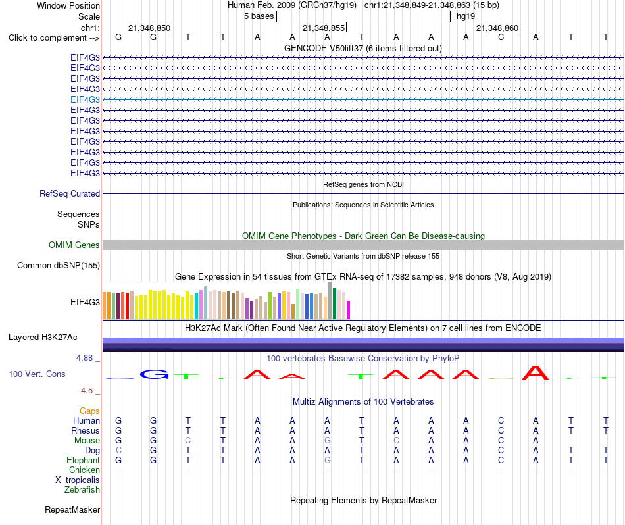Click the tallest gray GTEx expression bar
Viewport: 625px width, 525px height.
(x=330, y=300)
